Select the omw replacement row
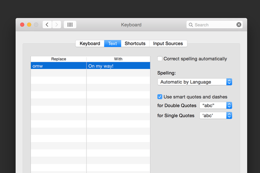This screenshot has width=260, height=173. (x=90, y=66)
